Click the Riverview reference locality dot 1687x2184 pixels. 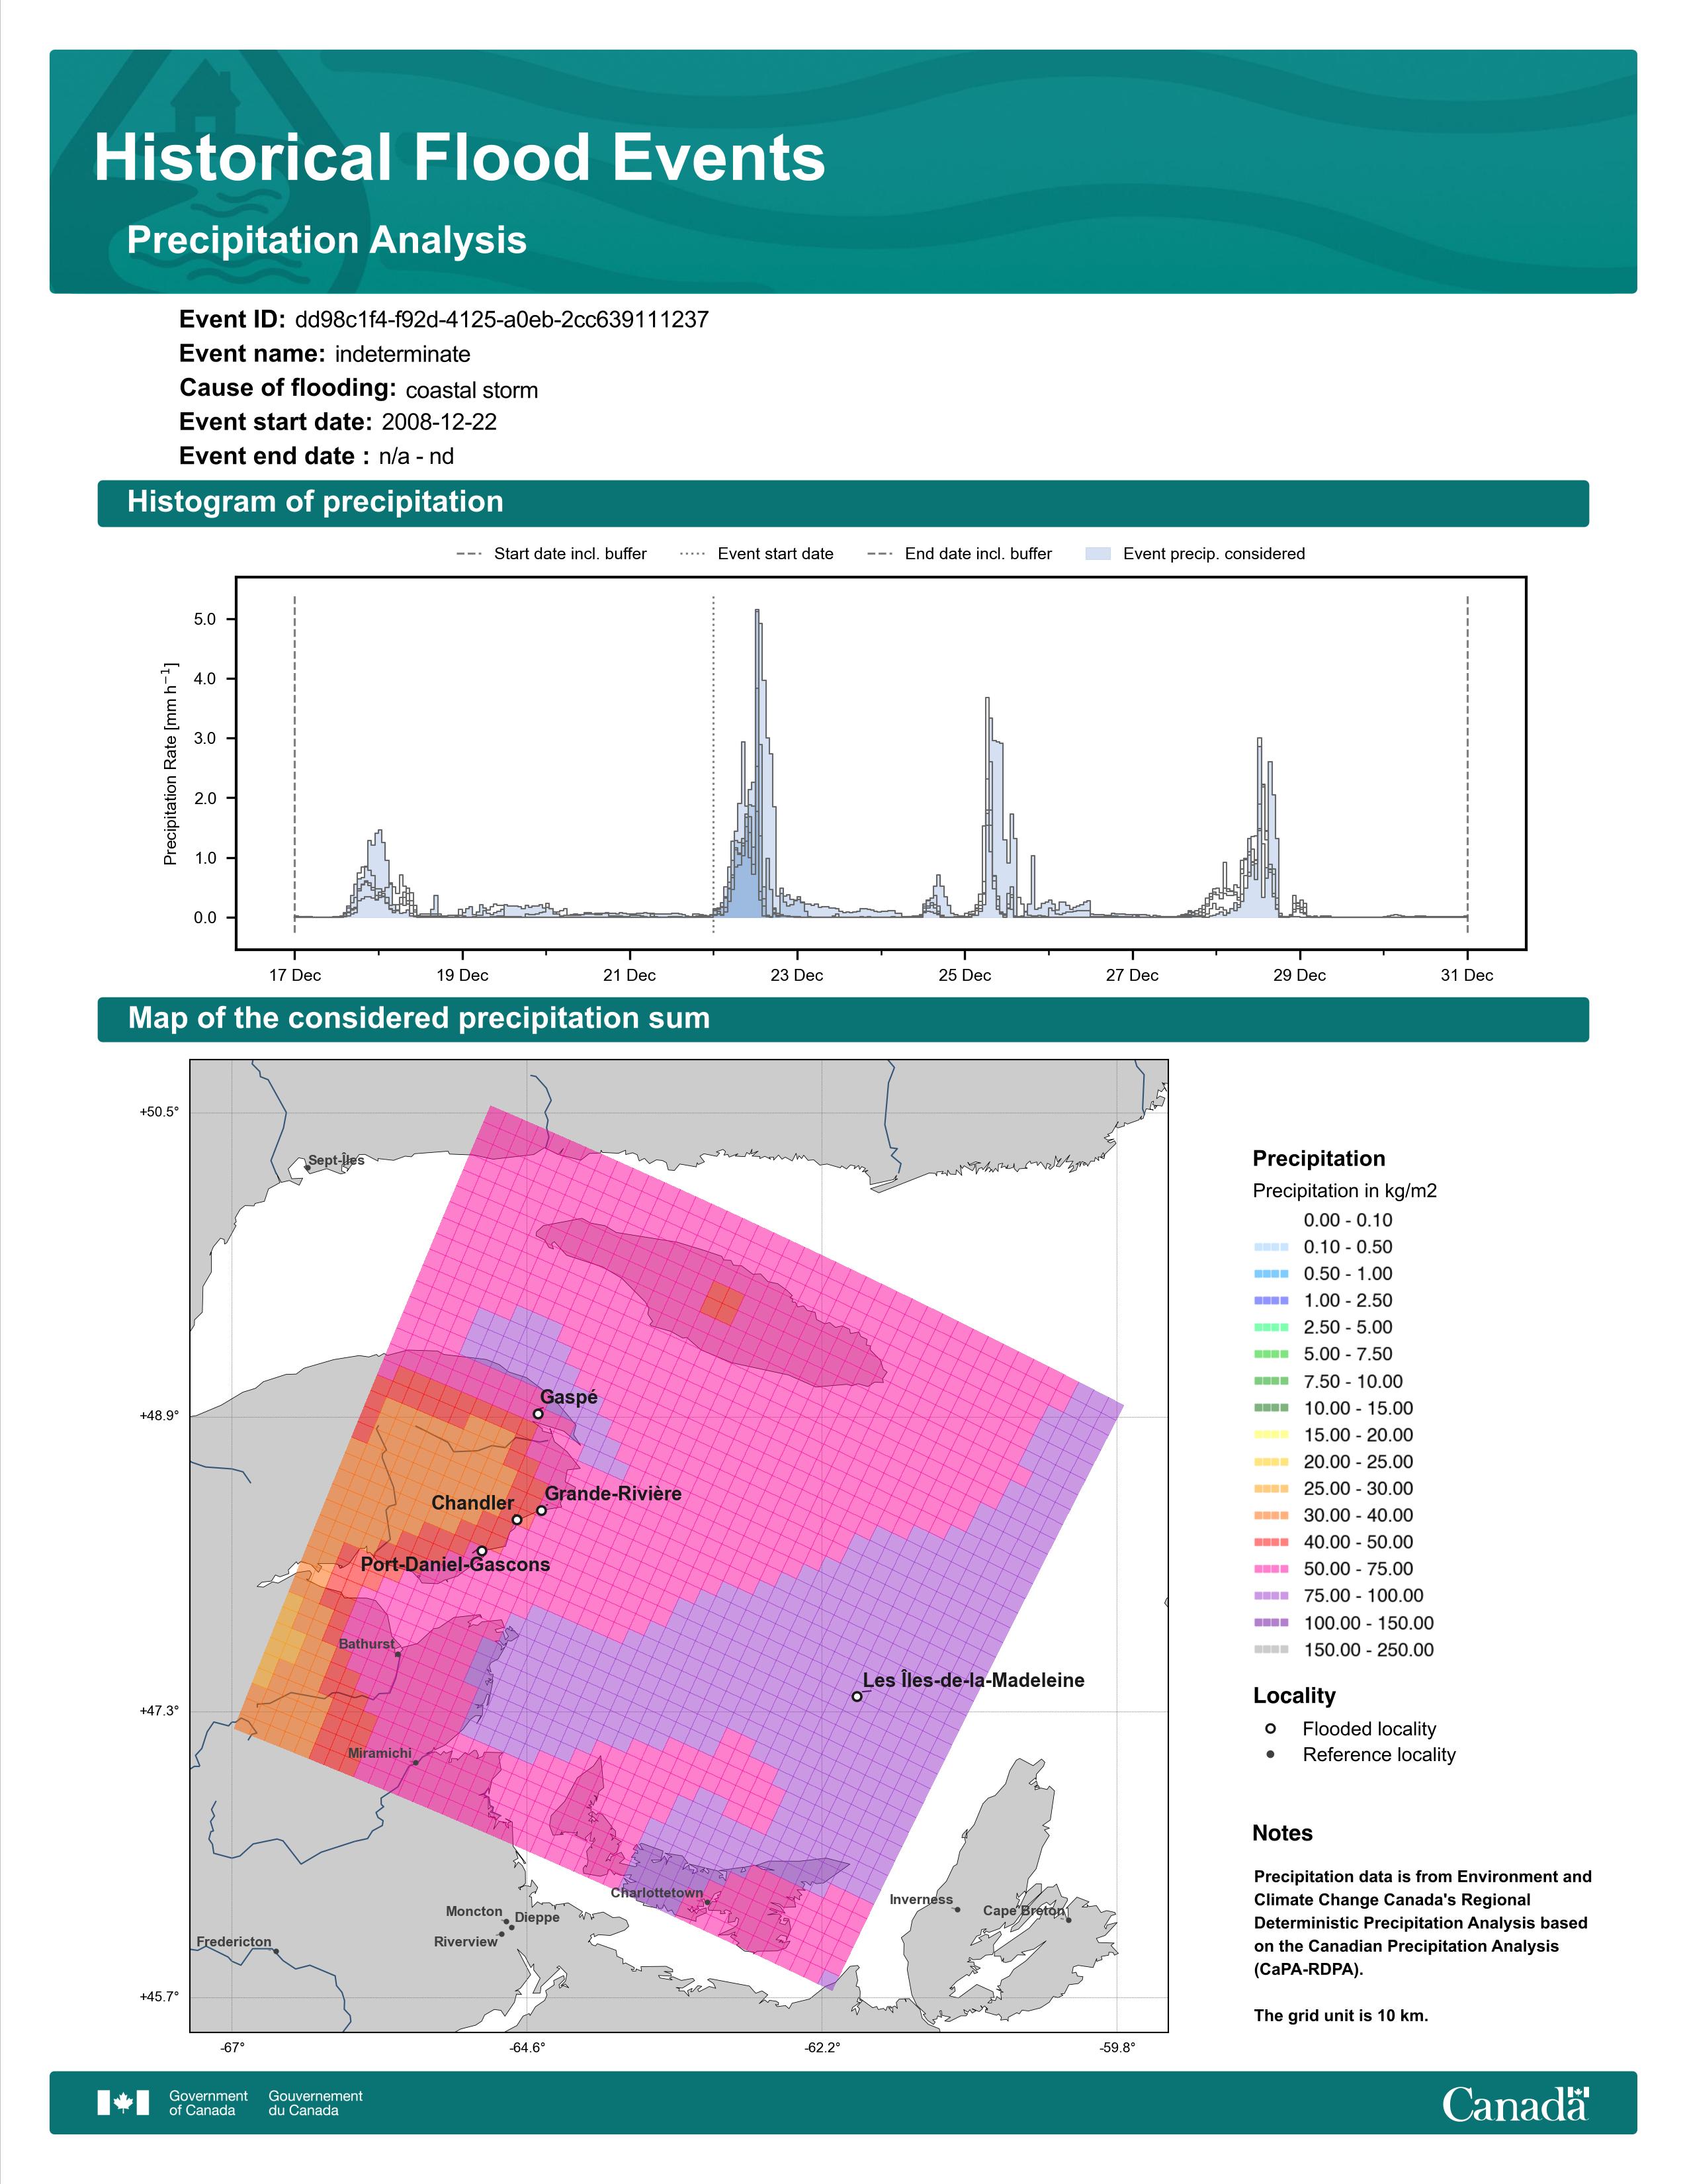(501, 1934)
